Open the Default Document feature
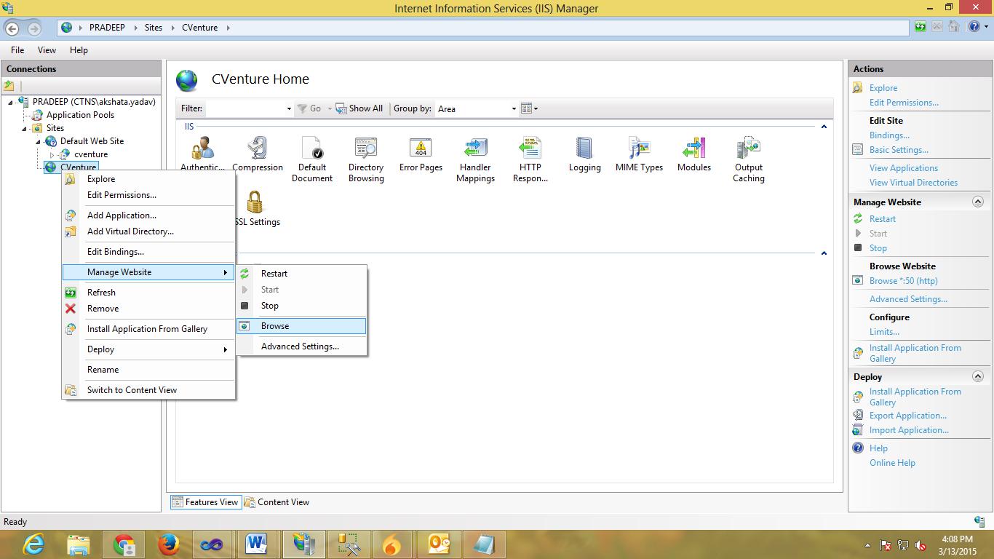The image size is (994, 559). pyautogui.click(x=312, y=160)
